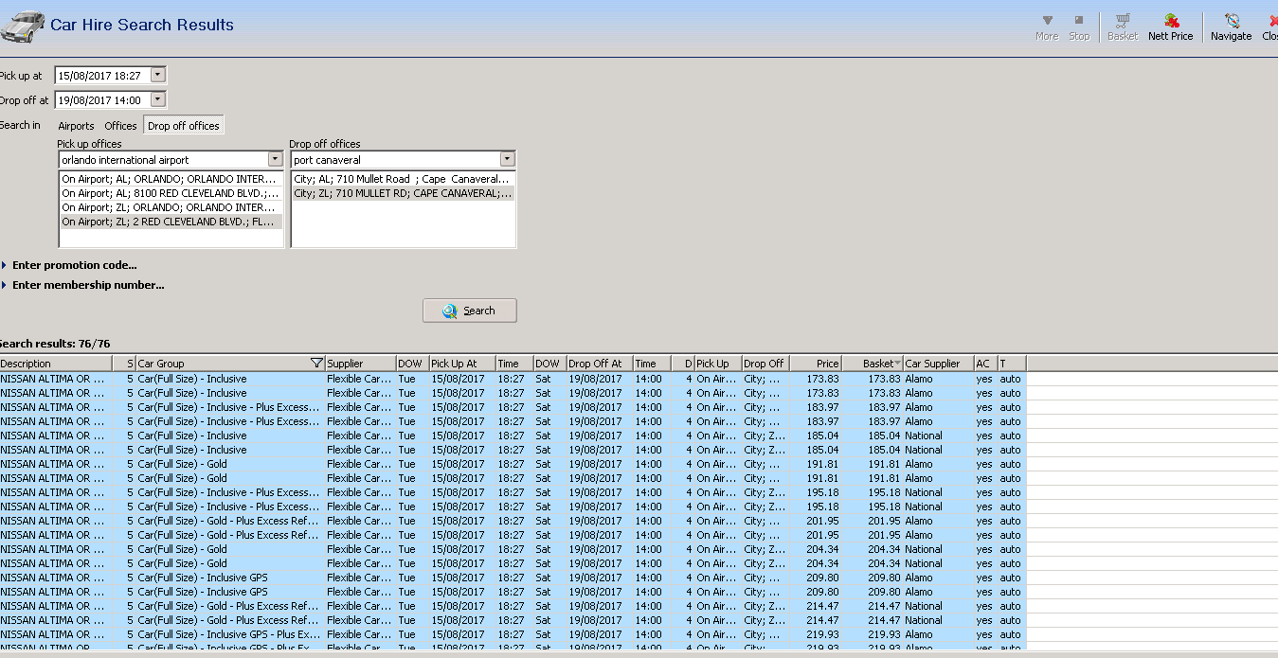The height and width of the screenshot is (658, 1278).
Task: Sort by Supplier column header
Action: [360, 364]
